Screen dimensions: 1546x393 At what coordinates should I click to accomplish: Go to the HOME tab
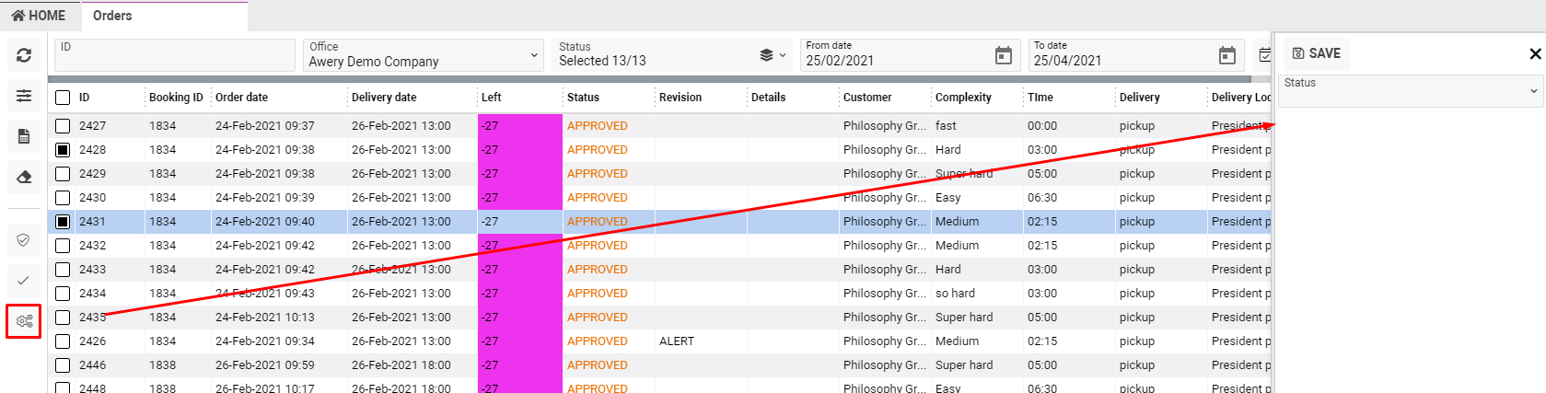pyautogui.click(x=40, y=16)
